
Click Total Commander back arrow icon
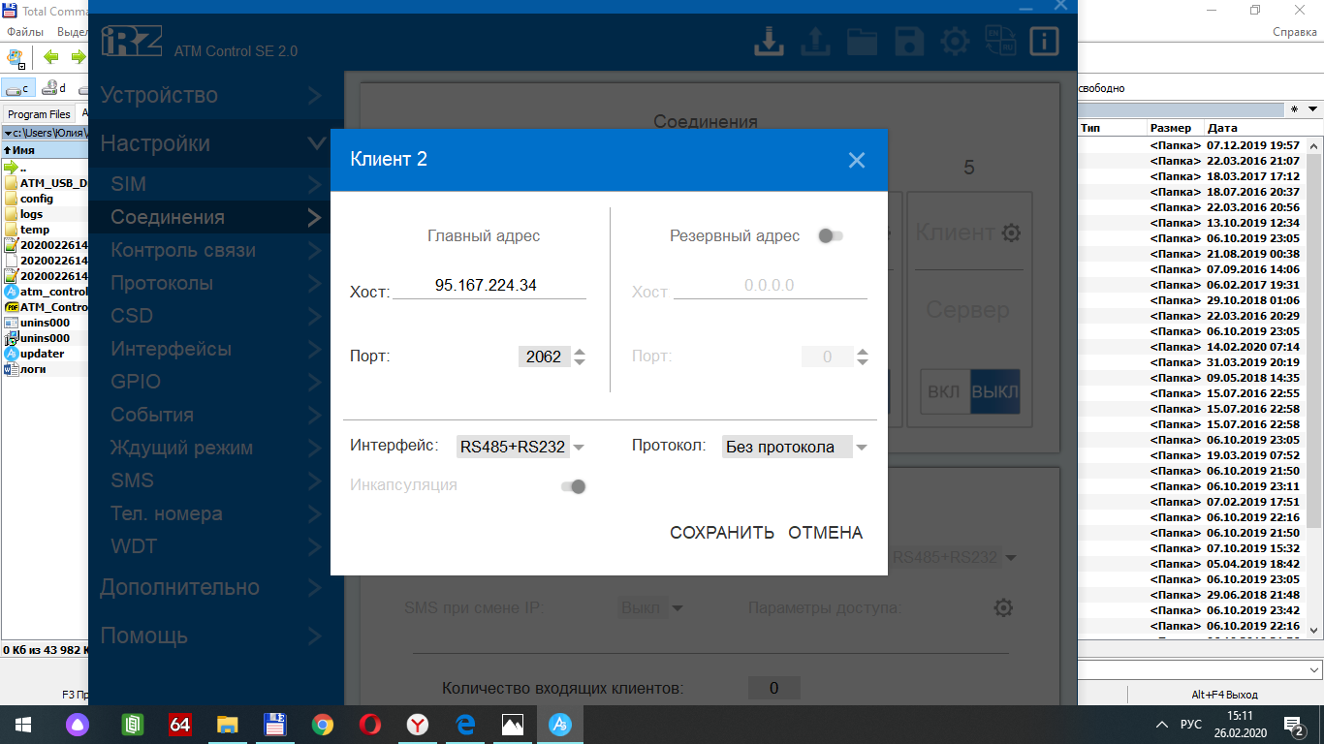point(51,56)
